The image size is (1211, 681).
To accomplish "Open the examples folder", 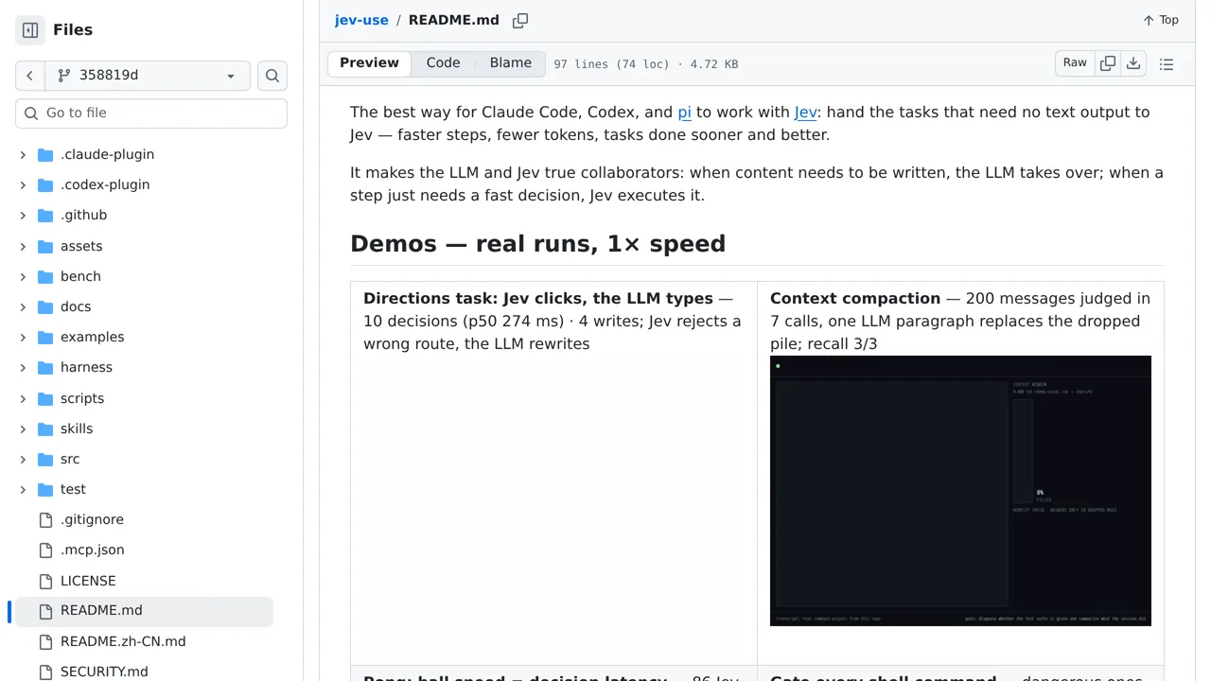I will point(92,337).
